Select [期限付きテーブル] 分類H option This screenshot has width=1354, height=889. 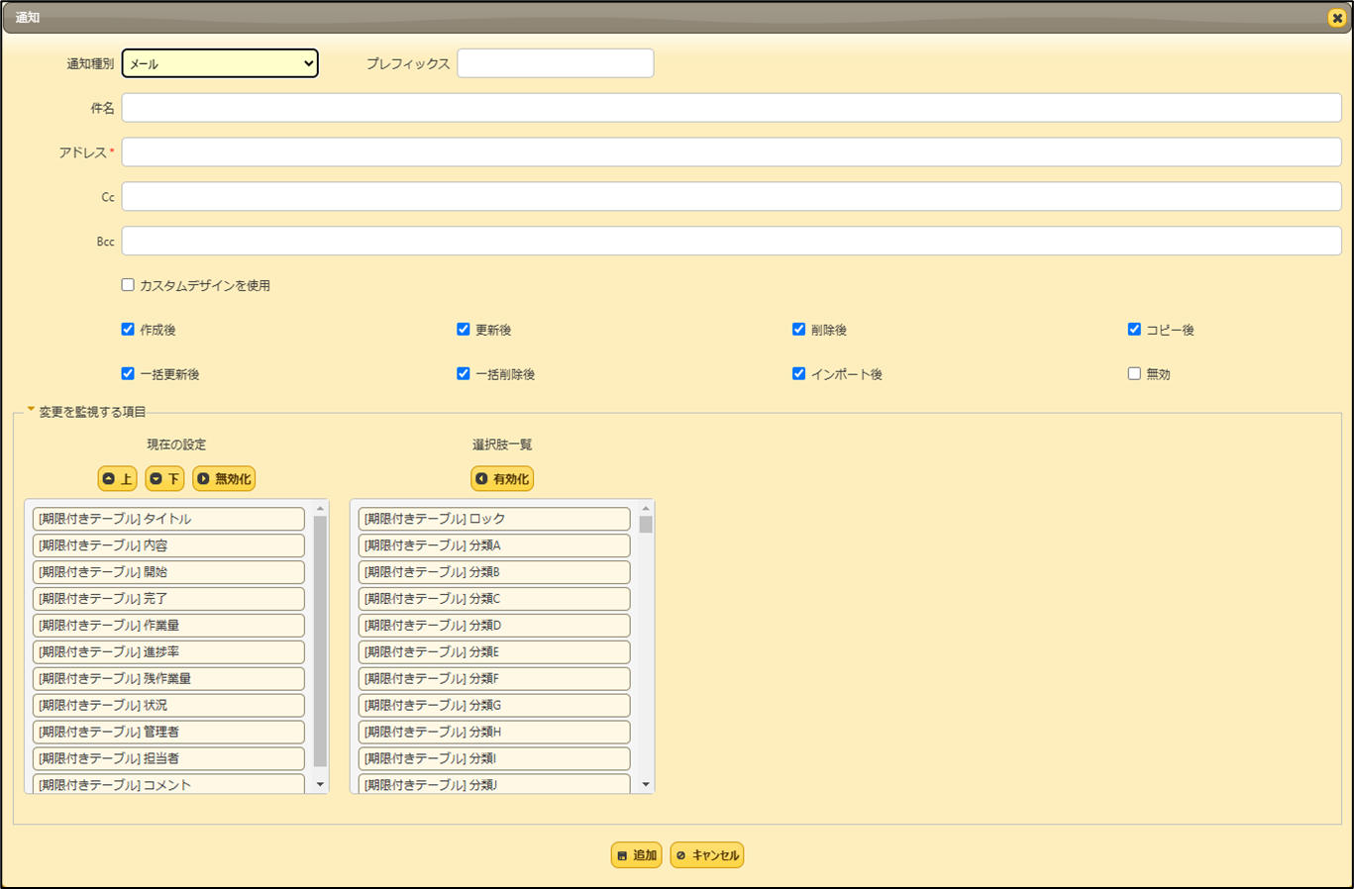click(494, 733)
